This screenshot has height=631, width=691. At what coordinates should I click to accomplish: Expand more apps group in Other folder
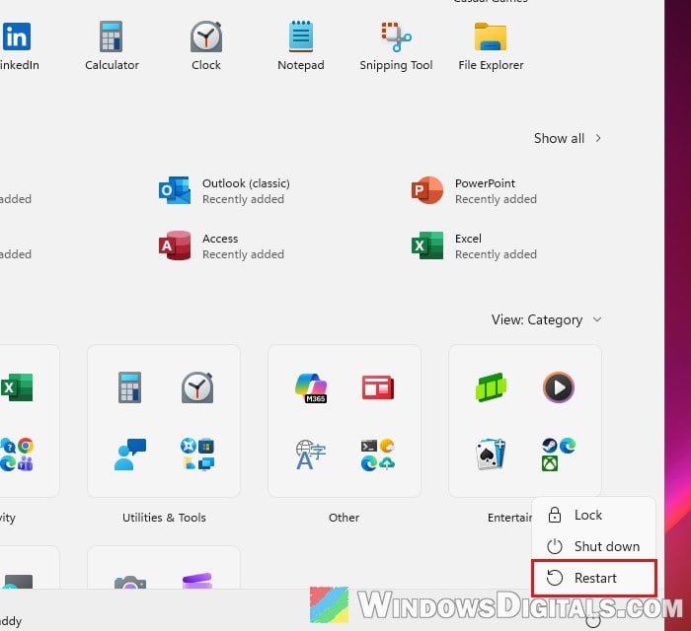pyautogui.click(x=378, y=455)
